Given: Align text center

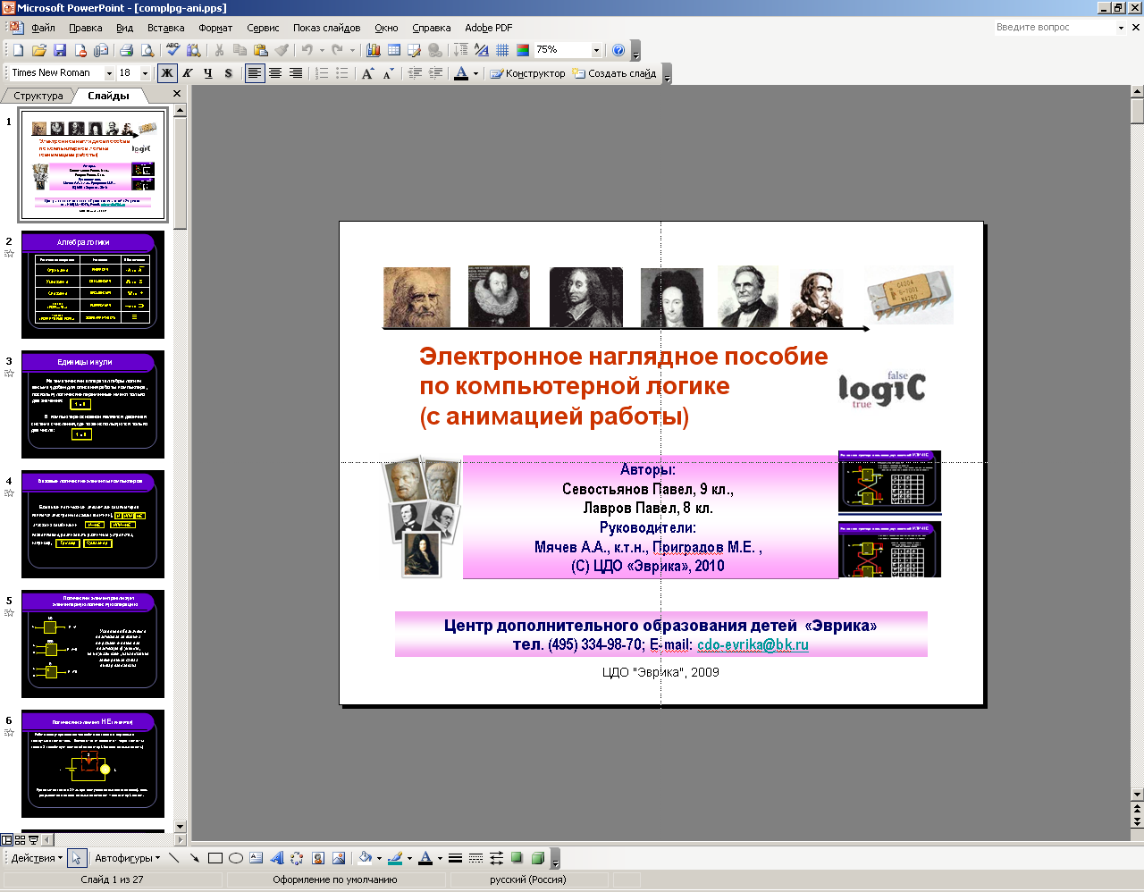Looking at the screenshot, I should pyautogui.click(x=275, y=73).
